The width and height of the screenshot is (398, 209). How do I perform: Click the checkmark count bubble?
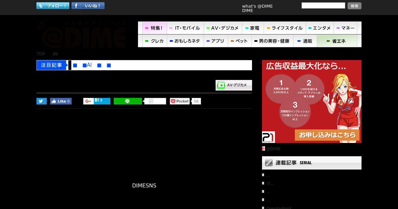[155, 101]
